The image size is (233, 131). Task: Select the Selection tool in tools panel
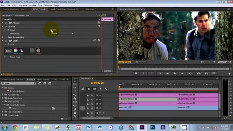[x=75, y=81]
